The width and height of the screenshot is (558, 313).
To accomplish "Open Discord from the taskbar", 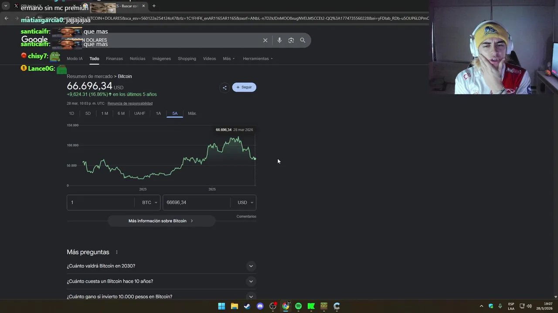I will pyautogui.click(x=260, y=306).
